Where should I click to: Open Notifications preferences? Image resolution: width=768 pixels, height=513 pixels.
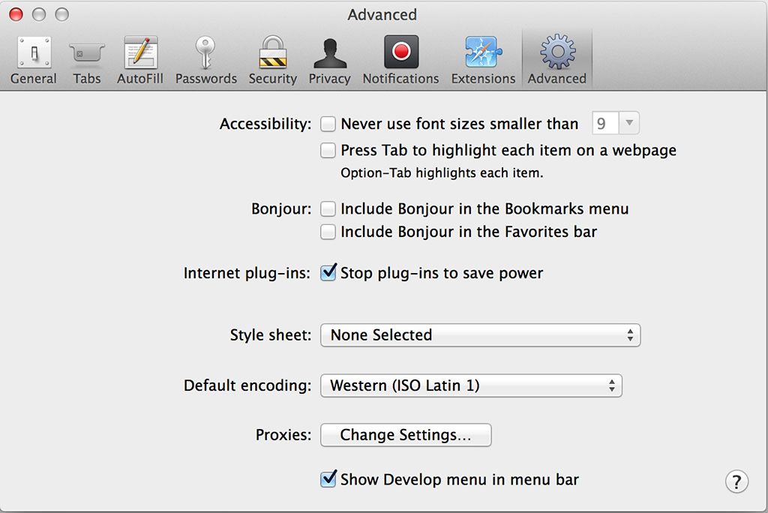point(400,60)
